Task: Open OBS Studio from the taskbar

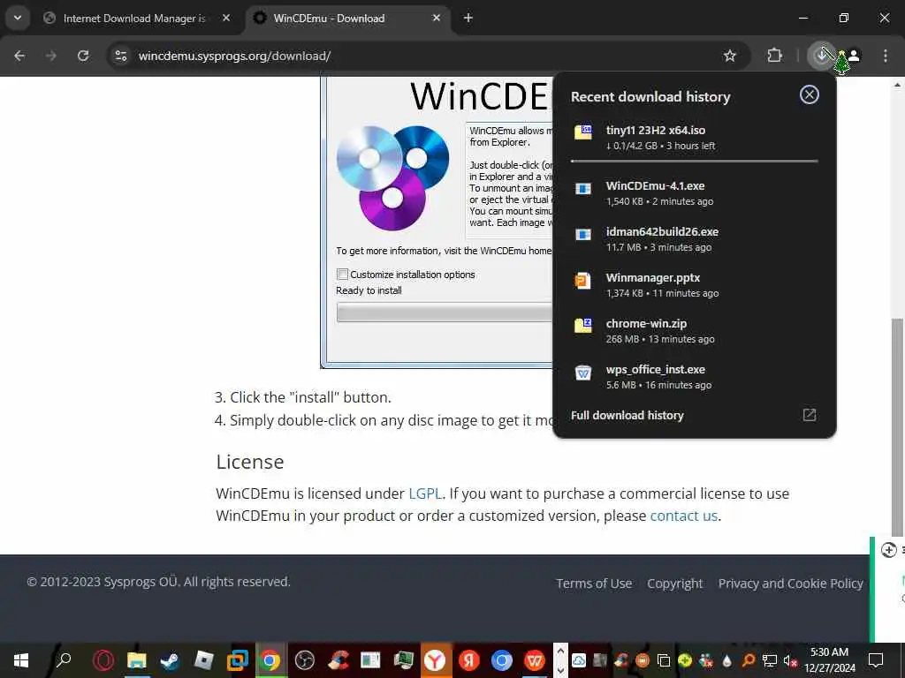Action: coord(304,660)
